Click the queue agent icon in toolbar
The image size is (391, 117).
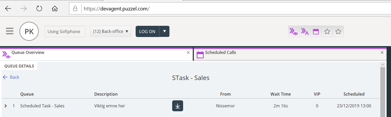(305, 32)
